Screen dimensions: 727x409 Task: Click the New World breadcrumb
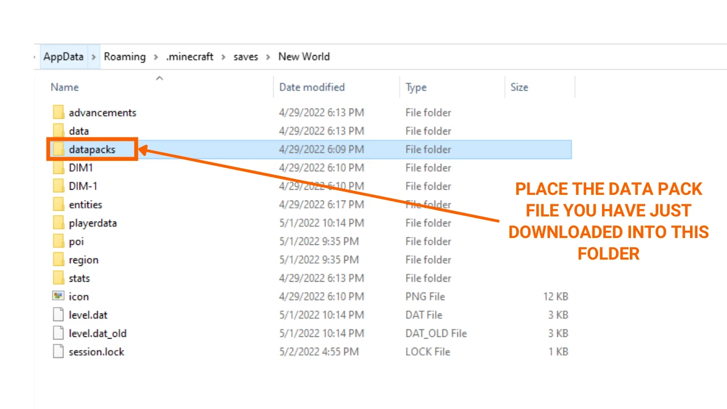tap(304, 57)
